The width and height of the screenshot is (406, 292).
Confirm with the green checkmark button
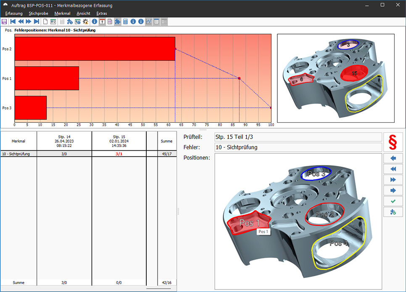393,202
